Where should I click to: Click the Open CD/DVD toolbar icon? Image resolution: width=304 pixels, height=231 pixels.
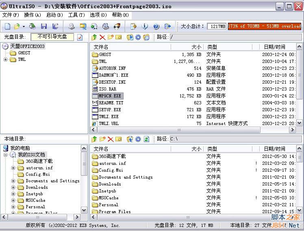(33, 26)
